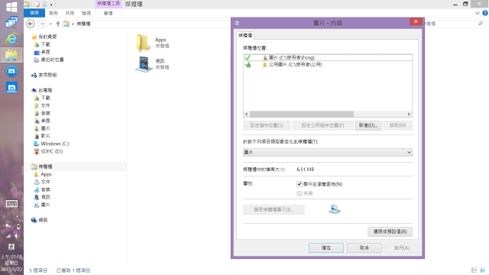Image resolution: width=489 pixels, height=275 pixels.
Task: Click 還原成預設值(R) restore defaults button
Action: (x=390, y=231)
